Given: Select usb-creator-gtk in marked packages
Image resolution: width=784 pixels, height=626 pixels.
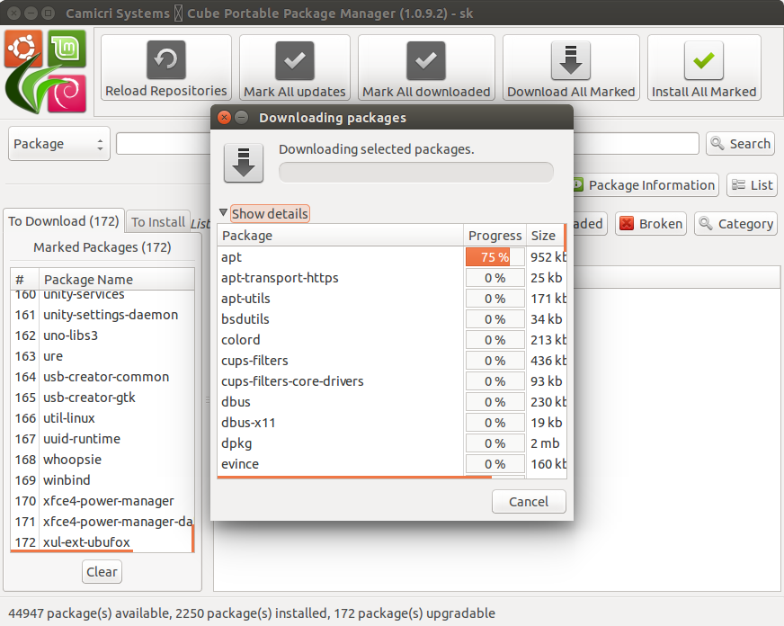Looking at the screenshot, I should point(102,398).
